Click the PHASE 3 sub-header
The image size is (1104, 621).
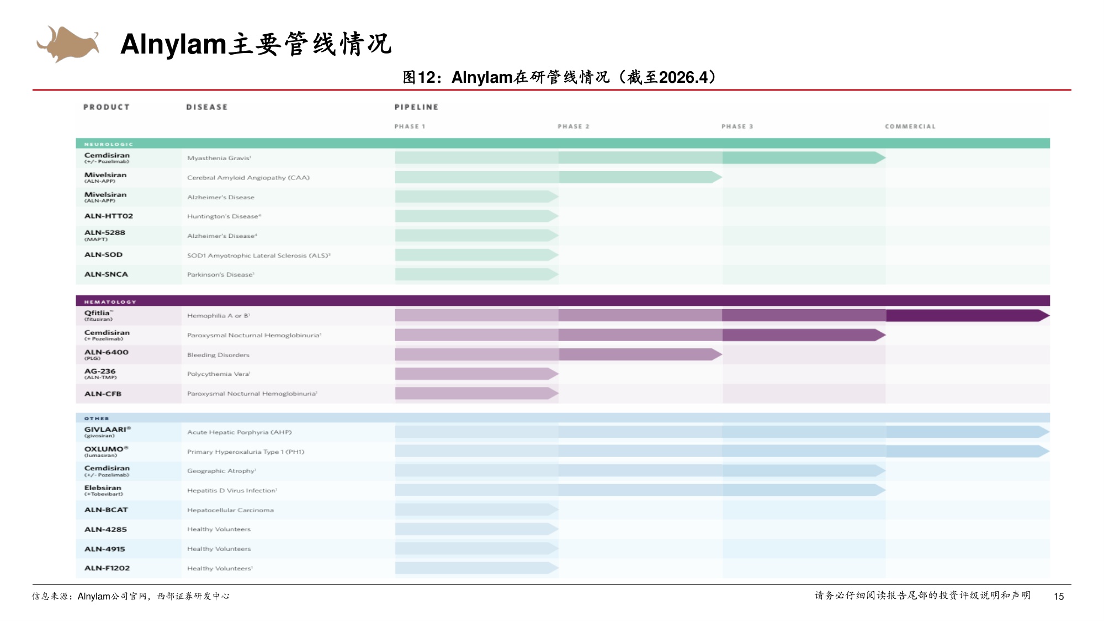coord(737,126)
